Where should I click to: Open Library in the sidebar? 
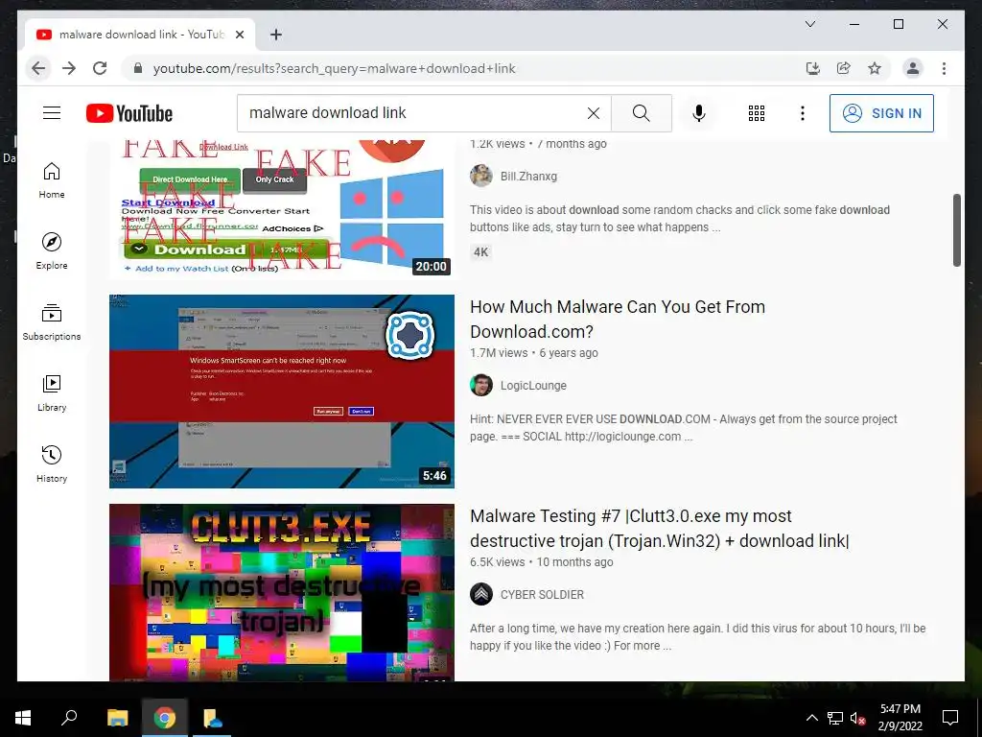click(x=52, y=392)
